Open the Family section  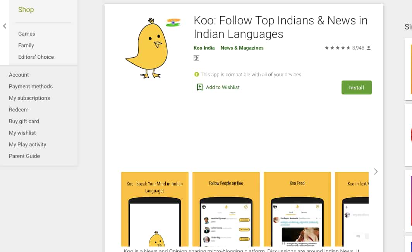coord(26,45)
